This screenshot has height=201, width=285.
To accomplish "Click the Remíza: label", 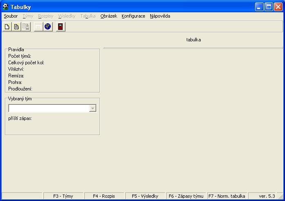I will 16,76.
